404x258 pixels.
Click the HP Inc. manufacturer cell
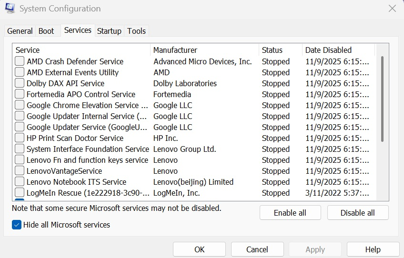click(166, 138)
